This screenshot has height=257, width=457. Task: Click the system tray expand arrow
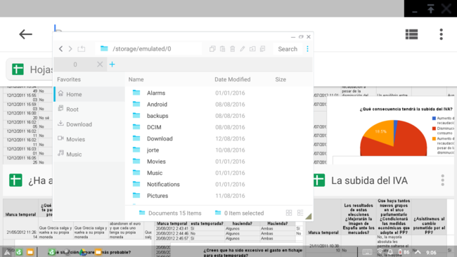tap(418, 252)
